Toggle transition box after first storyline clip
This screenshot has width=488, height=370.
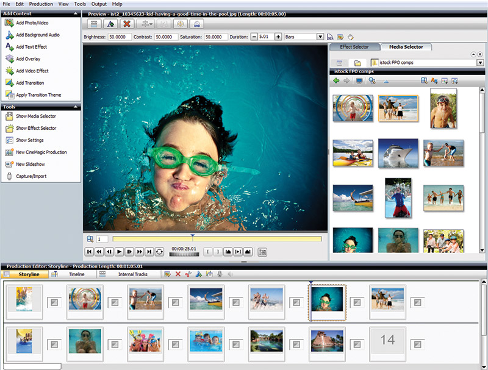tap(54, 302)
